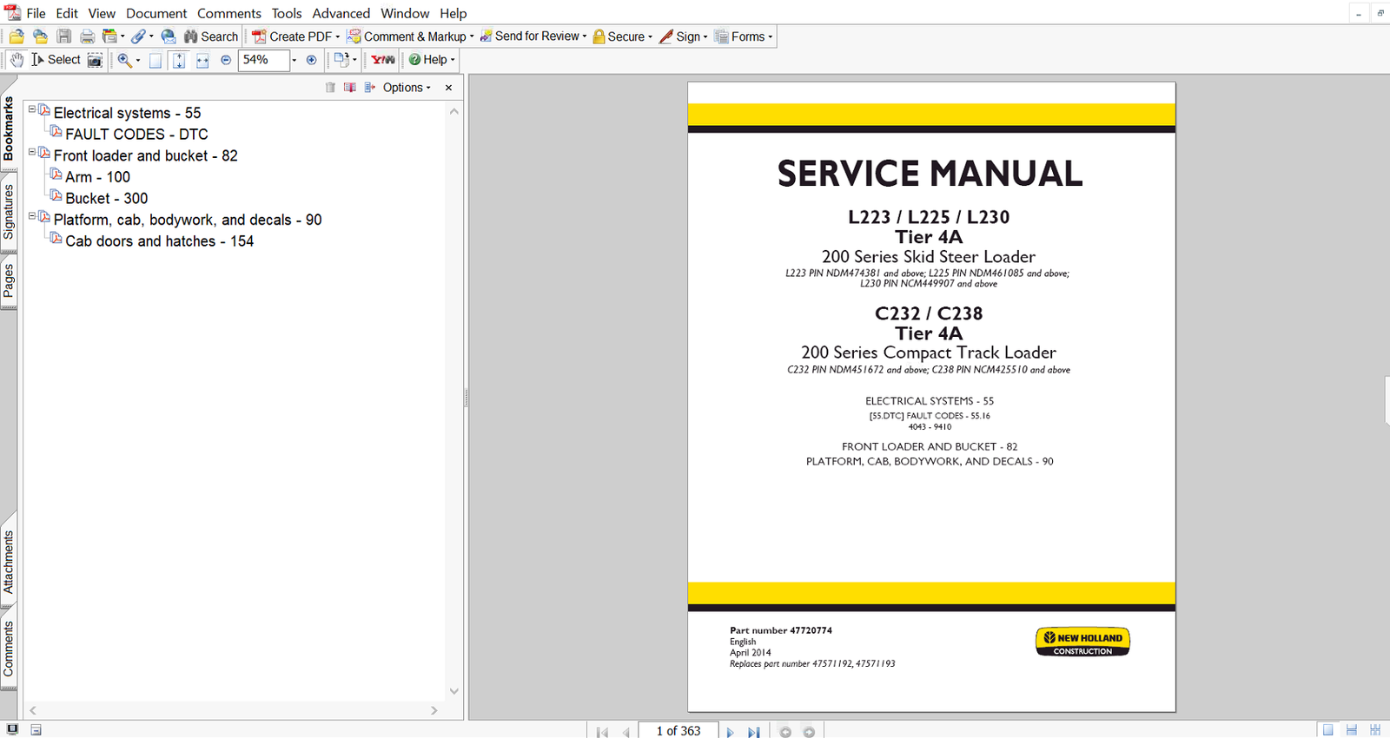Click the Open folder icon
1390x738 pixels.
pyautogui.click(x=17, y=36)
